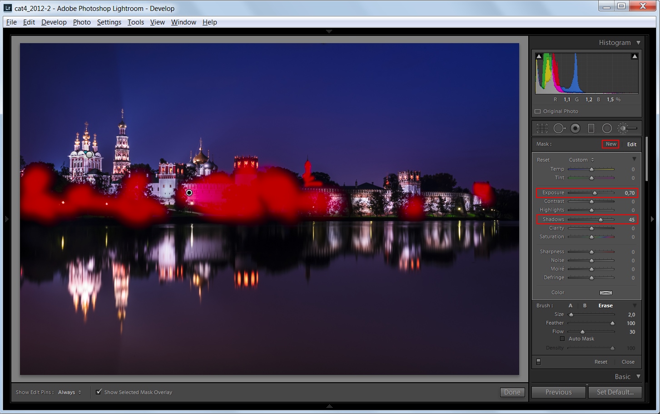The height and width of the screenshot is (414, 660).
Task: Open the Edit menu
Action: click(29, 22)
